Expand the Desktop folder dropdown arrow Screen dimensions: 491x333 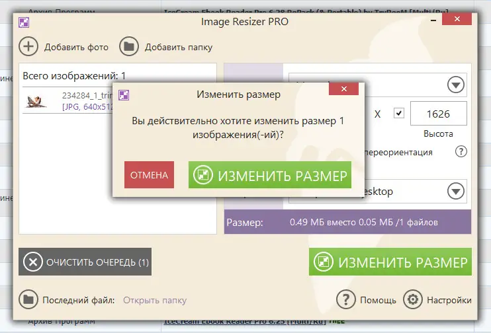point(456,191)
